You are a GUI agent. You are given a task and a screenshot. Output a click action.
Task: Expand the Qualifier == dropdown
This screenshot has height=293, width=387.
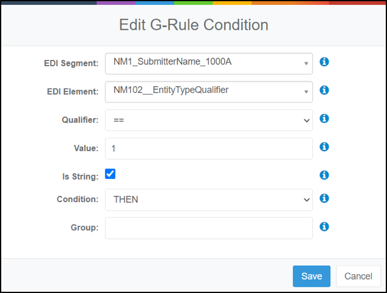(209, 120)
